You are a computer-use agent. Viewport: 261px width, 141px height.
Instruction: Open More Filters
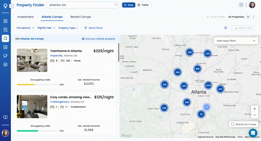(93, 28)
